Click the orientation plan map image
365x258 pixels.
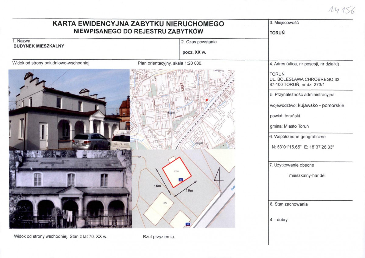click(x=182, y=109)
